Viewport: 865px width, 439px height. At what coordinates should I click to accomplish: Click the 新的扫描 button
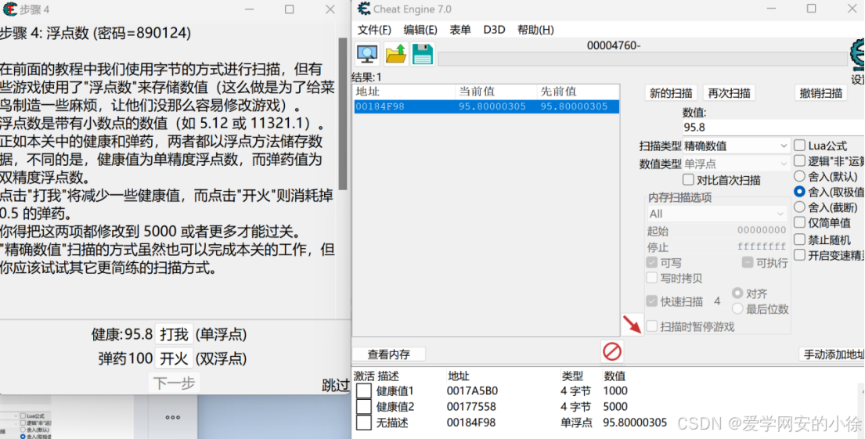[671, 93]
